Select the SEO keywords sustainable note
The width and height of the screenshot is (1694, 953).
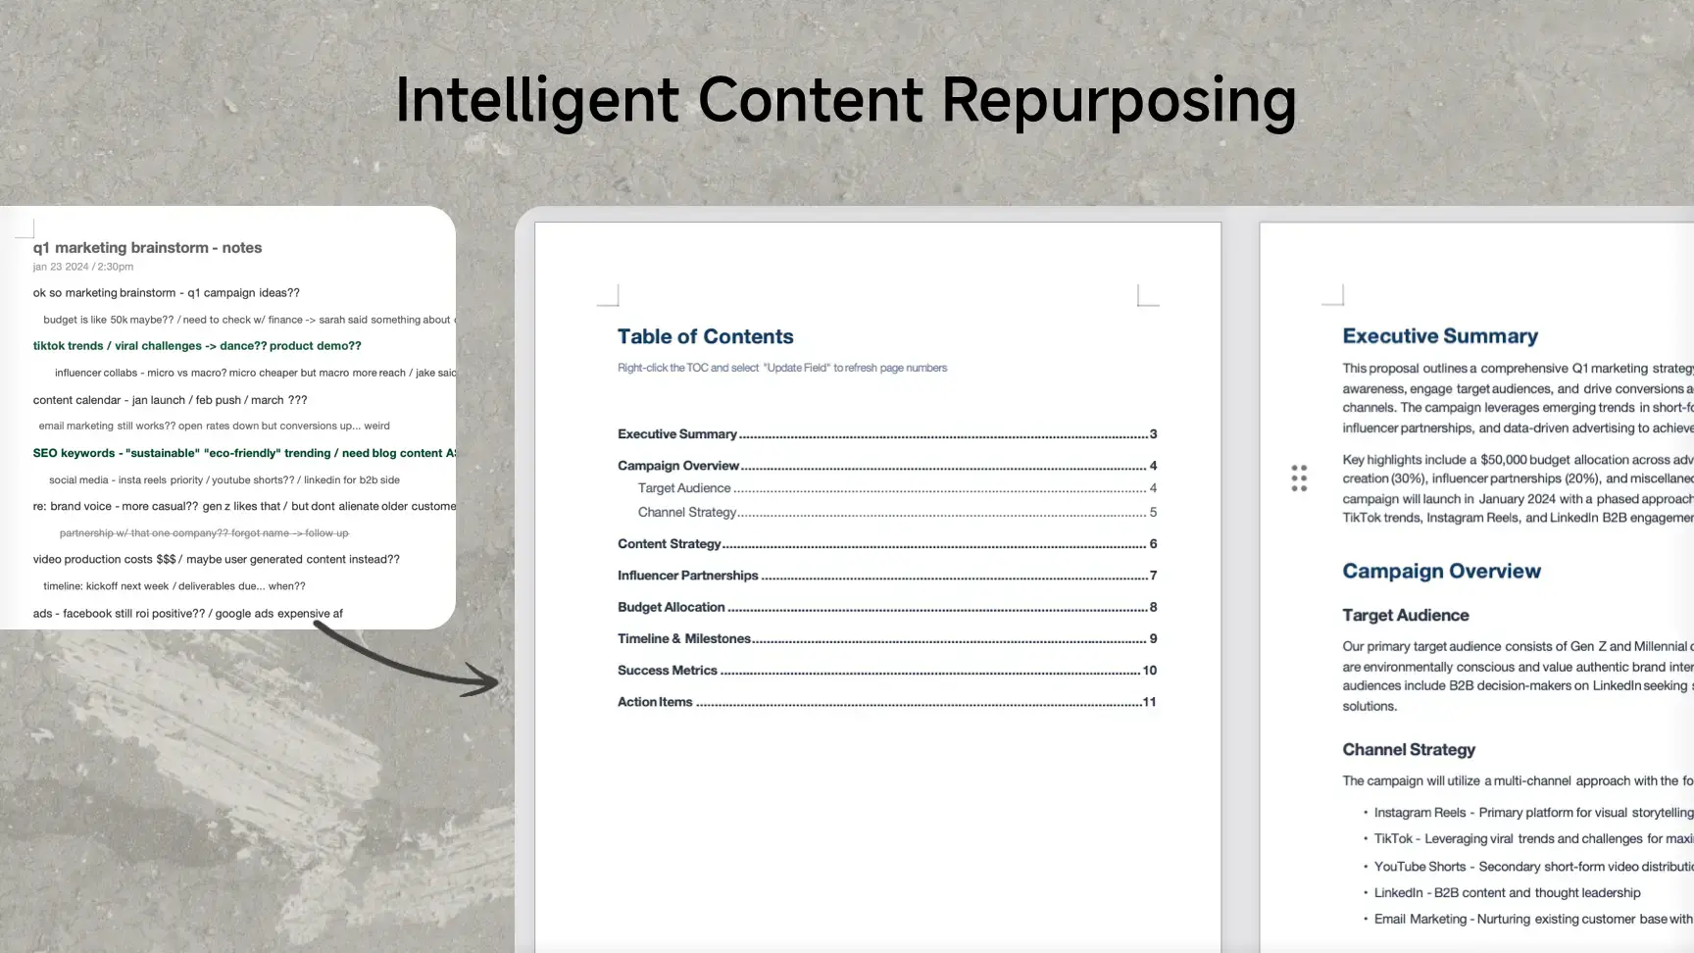point(243,452)
